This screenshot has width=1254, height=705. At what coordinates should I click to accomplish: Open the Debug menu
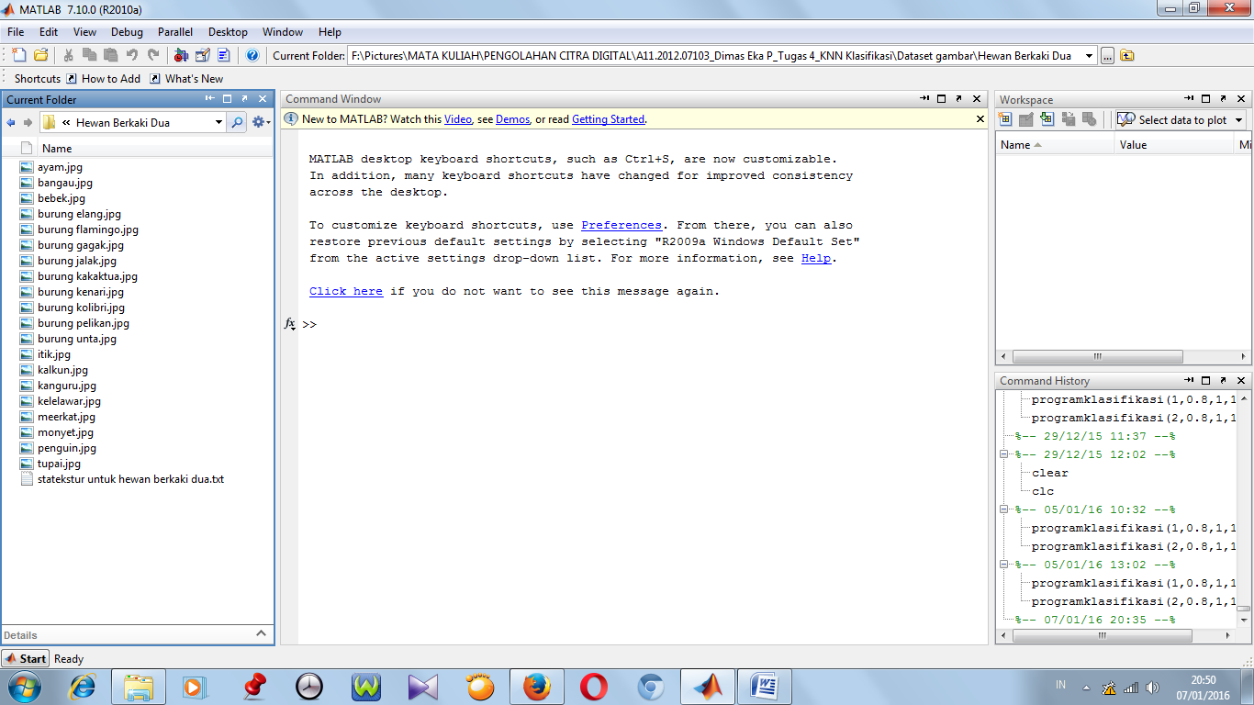tap(127, 32)
